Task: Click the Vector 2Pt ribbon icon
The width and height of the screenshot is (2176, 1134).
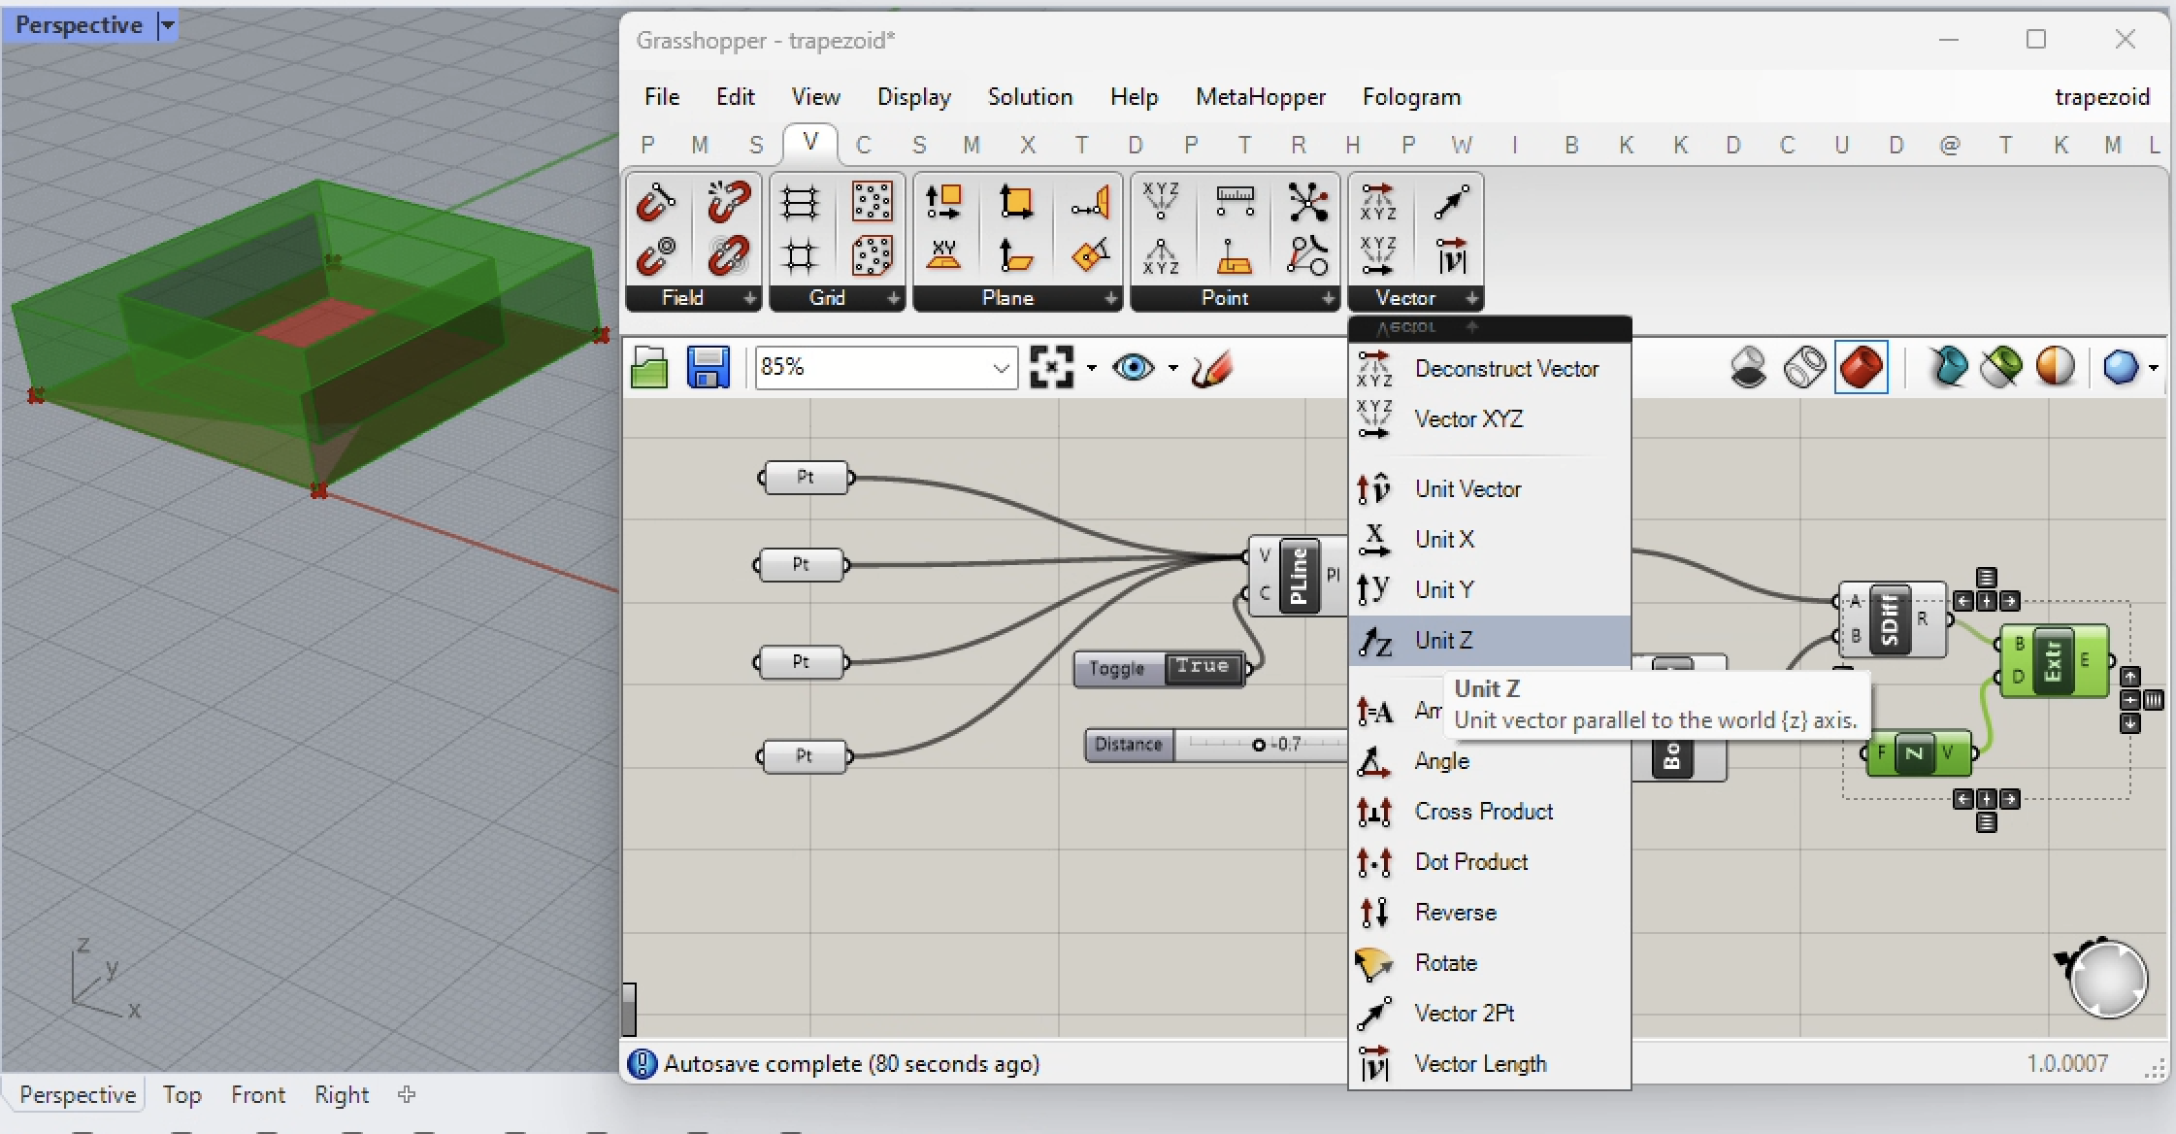Action: (x=1452, y=202)
